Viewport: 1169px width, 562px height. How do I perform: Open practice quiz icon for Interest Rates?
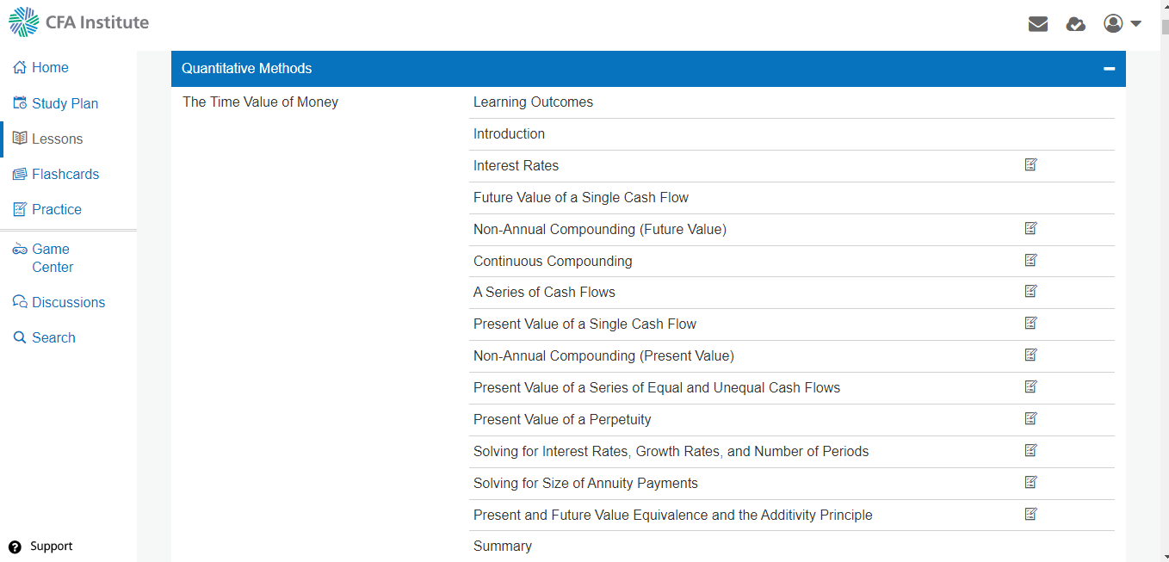coord(1031,164)
